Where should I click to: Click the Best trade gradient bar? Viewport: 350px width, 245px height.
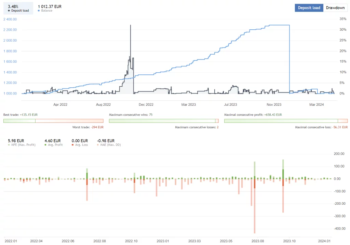(53, 121)
